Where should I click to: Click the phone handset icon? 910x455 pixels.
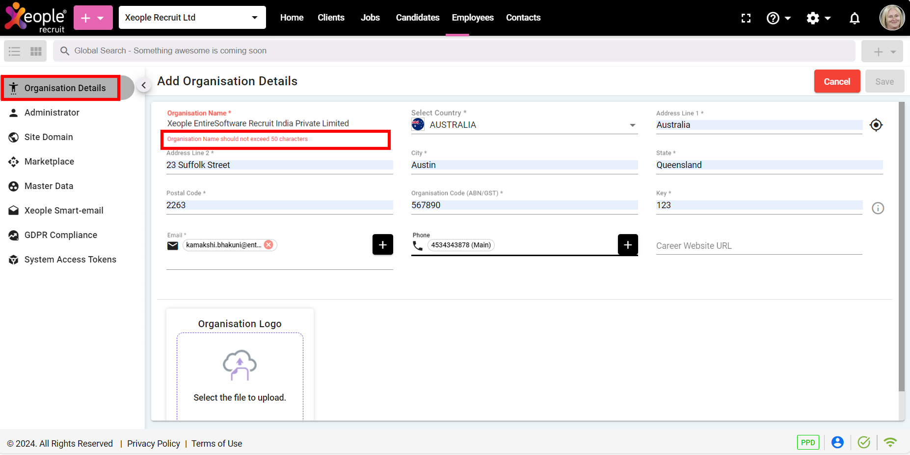tap(418, 245)
